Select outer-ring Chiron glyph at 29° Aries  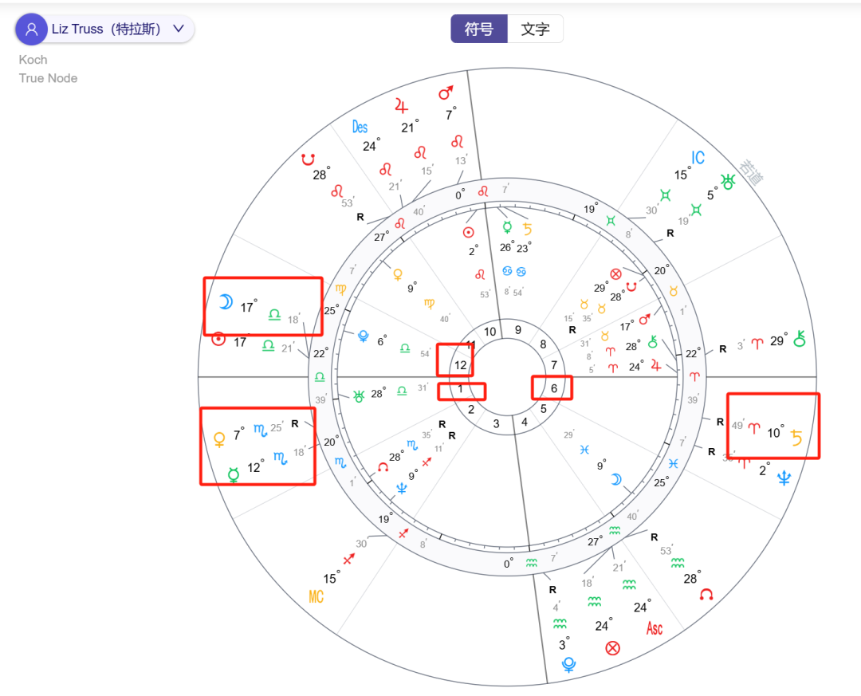pos(800,338)
